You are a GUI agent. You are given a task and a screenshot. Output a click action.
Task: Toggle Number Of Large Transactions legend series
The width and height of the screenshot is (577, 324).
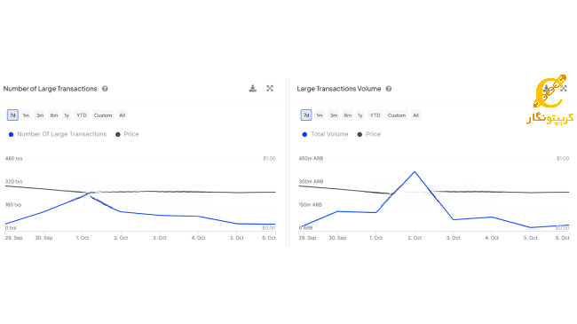[58, 134]
